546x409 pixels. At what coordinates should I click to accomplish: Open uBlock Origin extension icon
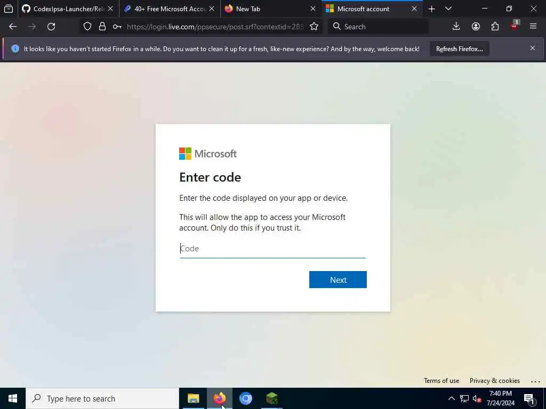pos(515,26)
